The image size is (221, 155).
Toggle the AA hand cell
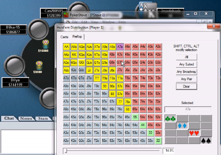(66, 47)
